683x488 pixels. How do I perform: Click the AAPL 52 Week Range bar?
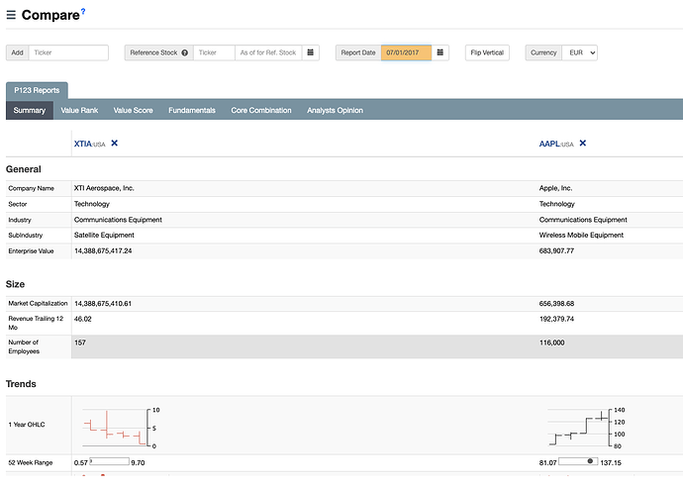(578, 461)
